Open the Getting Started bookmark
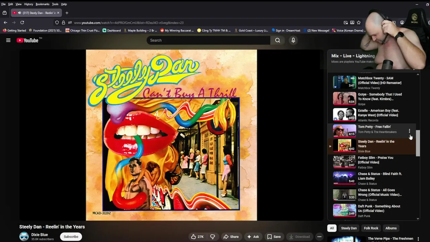430x242 pixels. [14, 30]
